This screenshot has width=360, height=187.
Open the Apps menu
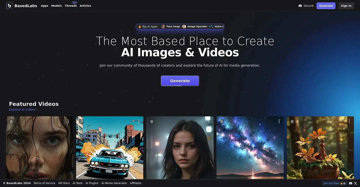pyautogui.click(x=44, y=6)
